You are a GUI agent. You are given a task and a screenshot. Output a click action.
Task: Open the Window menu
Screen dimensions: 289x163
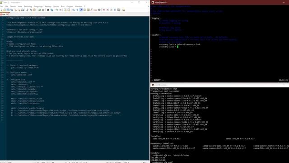(79, 6)
